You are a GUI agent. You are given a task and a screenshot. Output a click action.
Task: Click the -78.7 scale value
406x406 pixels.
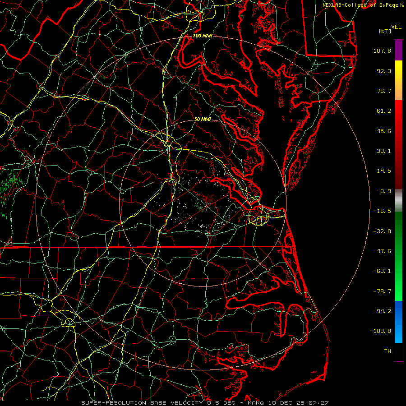pos(382,291)
